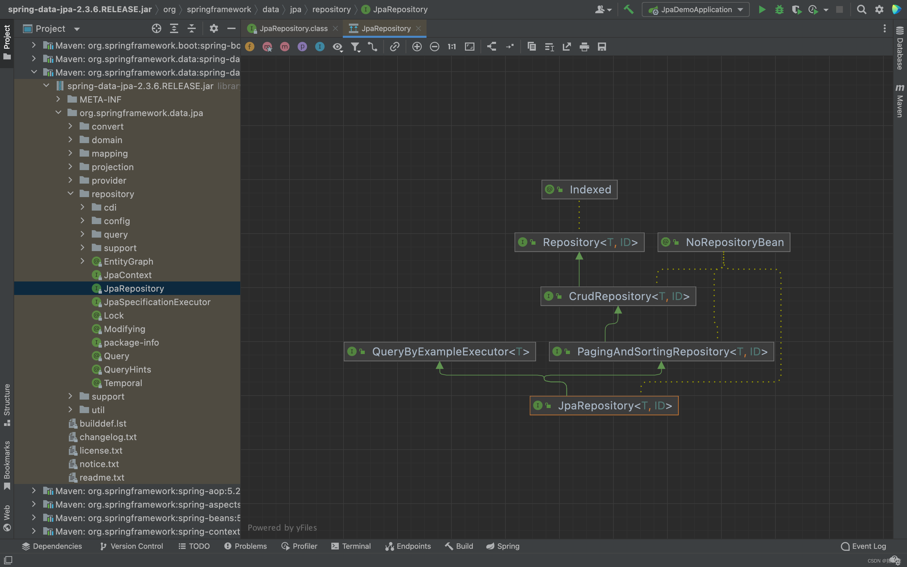Select the QueryByExampleExecutor<T> diagram node

(440, 351)
